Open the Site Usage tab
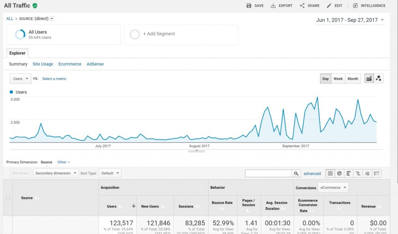This screenshot has height=234, width=398. 43,64
